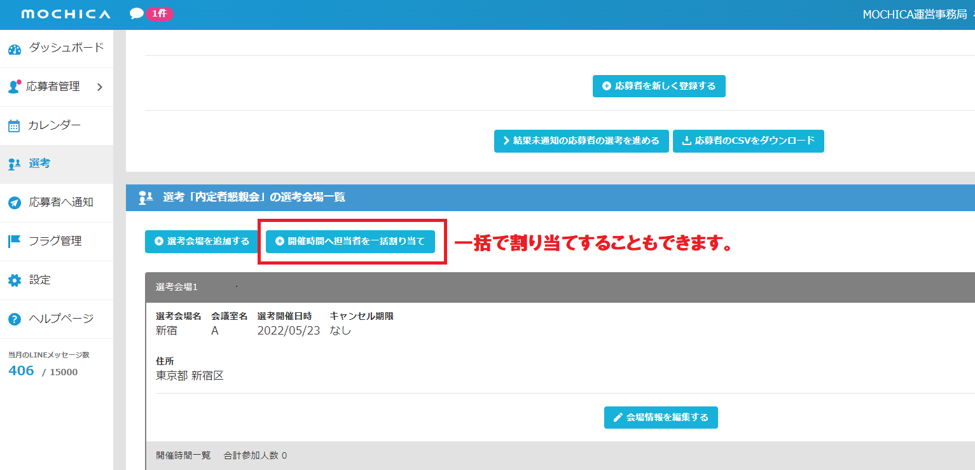Click the calendar icon in sidebar
975x470 pixels.
(x=14, y=126)
